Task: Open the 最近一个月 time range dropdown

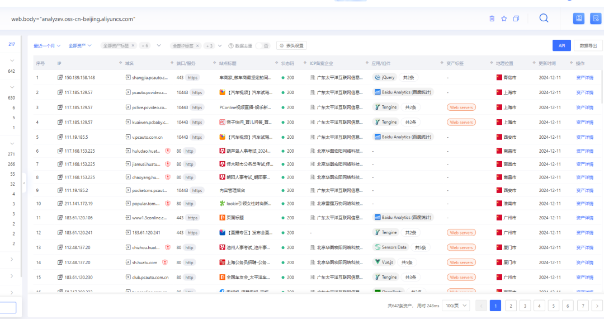Action: 47,46
